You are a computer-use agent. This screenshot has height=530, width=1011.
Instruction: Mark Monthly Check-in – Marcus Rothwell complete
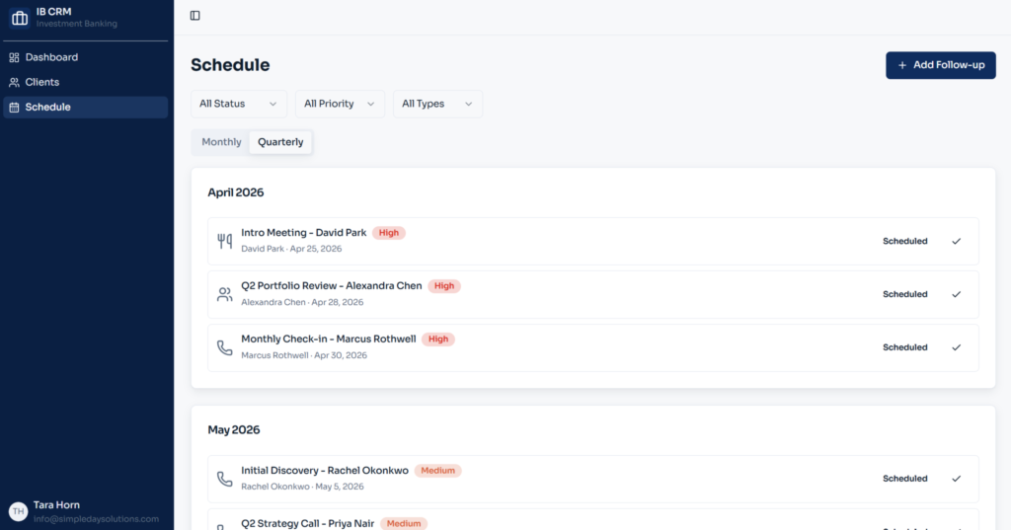tap(956, 347)
